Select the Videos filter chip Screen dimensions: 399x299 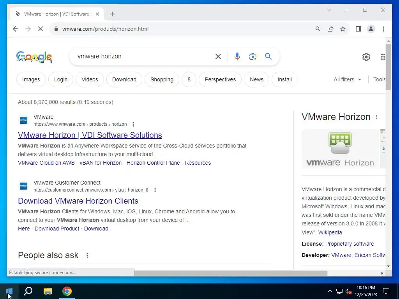[x=90, y=79]
